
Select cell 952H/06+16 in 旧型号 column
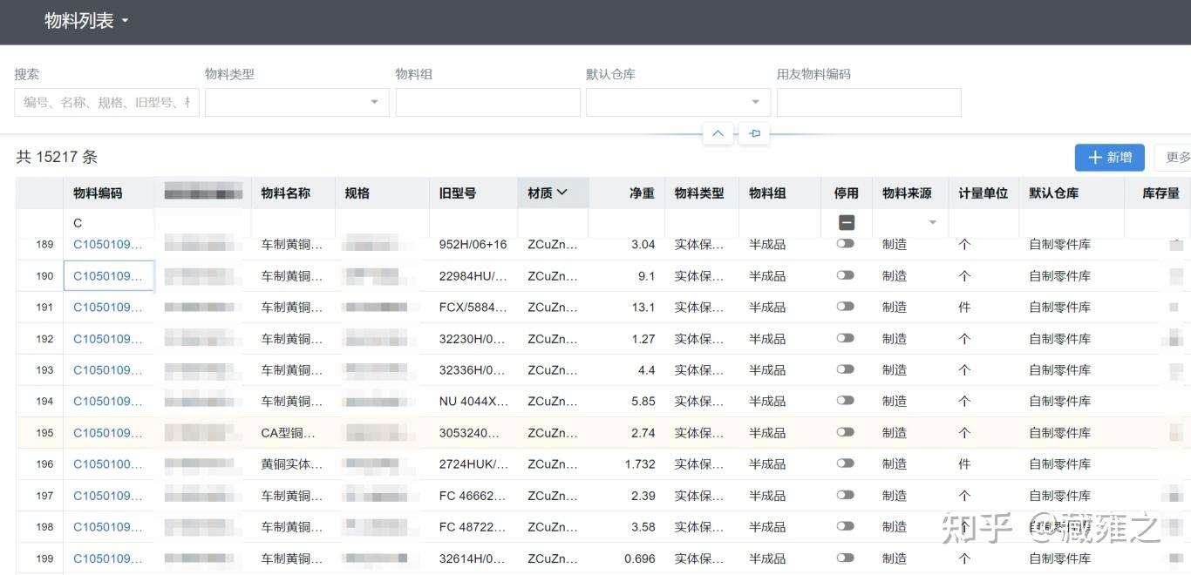coord(473,245)
